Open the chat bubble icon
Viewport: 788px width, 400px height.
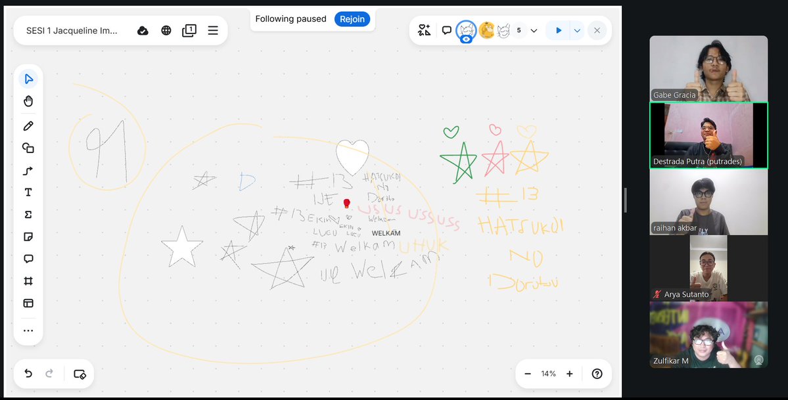coord(446,31)
